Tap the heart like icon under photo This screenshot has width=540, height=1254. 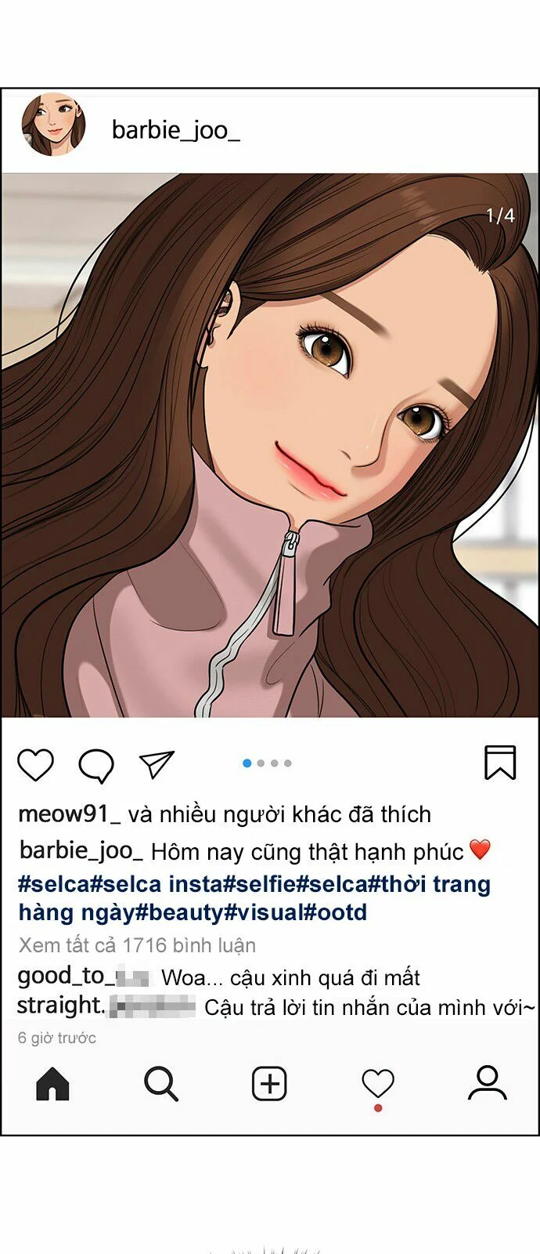(36, 764)
